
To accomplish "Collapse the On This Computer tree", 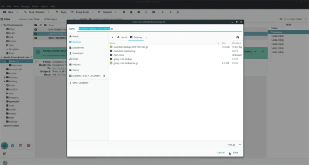I will click(x=2, y=25).
